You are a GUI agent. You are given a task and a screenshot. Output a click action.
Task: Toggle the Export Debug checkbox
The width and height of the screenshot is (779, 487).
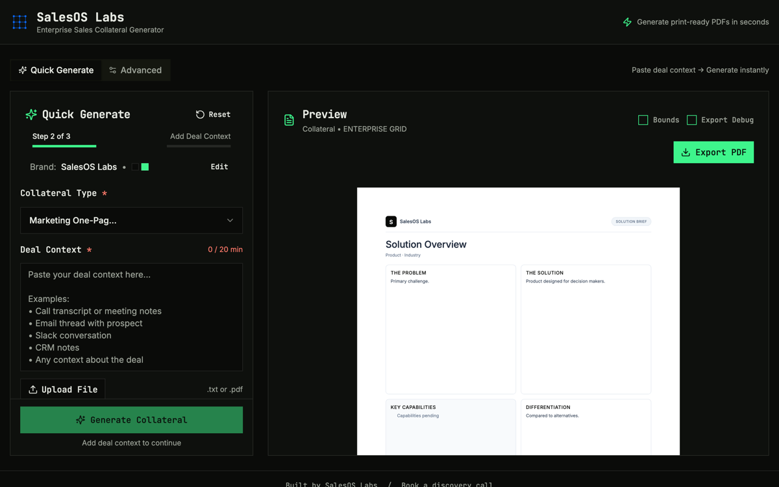[691, 120]
